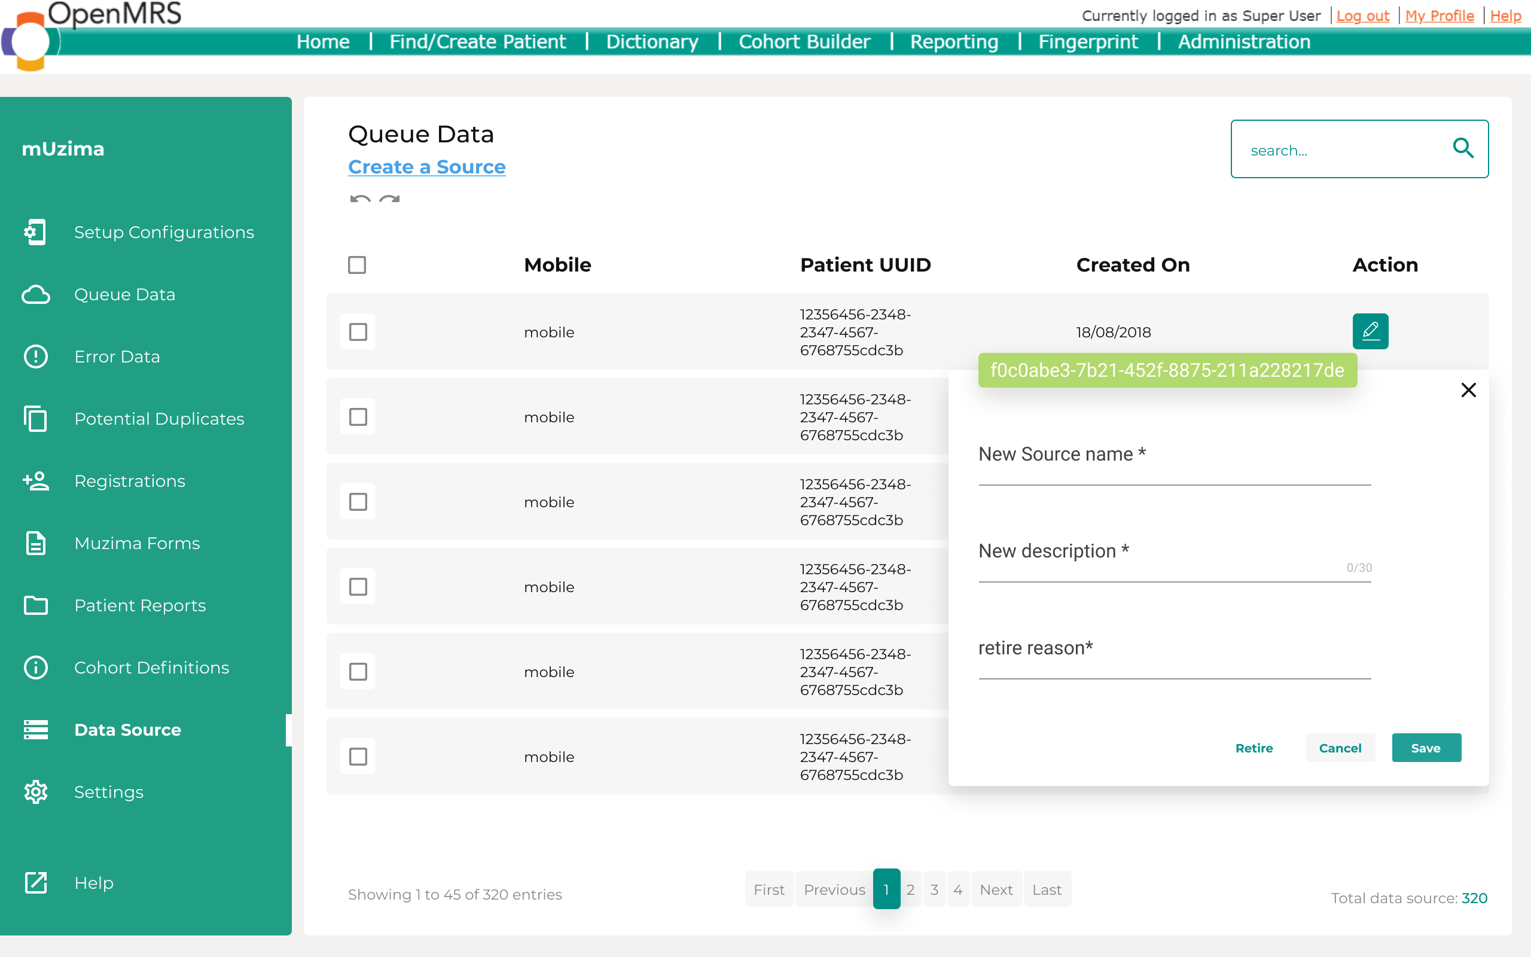The image size is (1531, 957).
Task: Open the Dictionary menu
Action: point(652,42)
